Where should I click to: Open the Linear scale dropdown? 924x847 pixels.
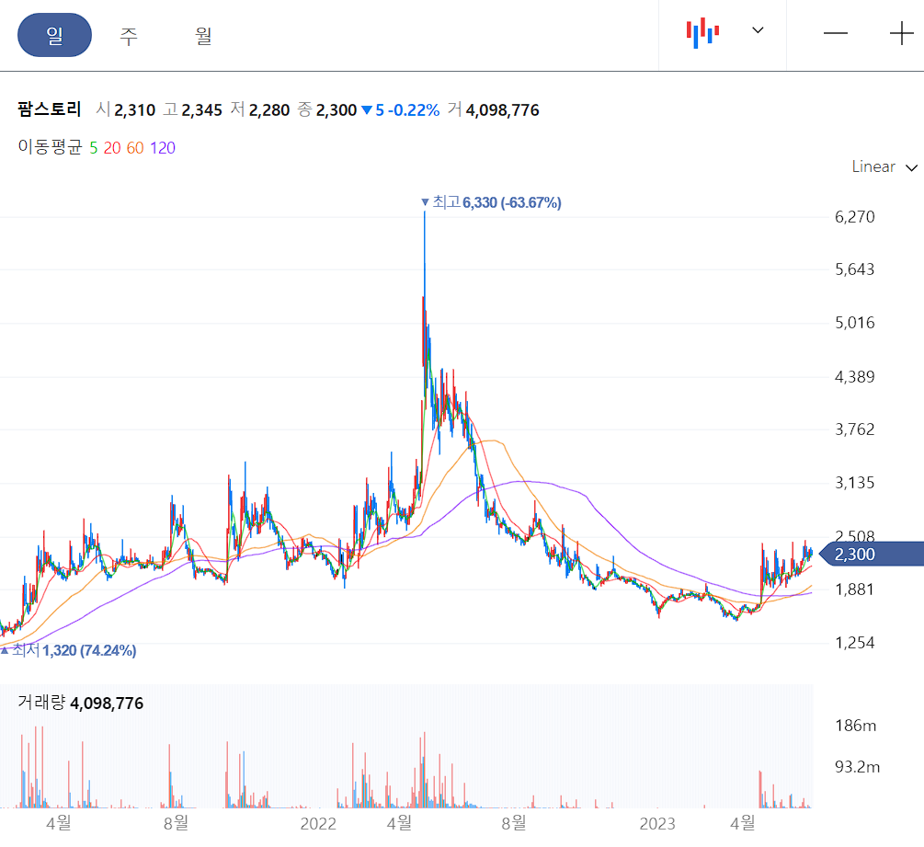884,166
